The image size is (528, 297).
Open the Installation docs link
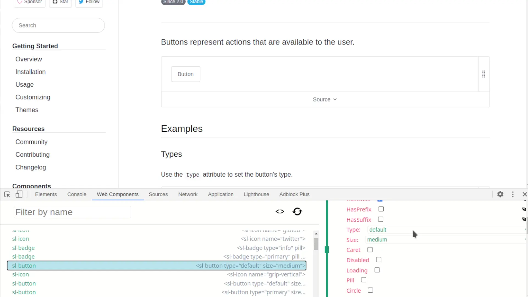(x=31, y=72)
